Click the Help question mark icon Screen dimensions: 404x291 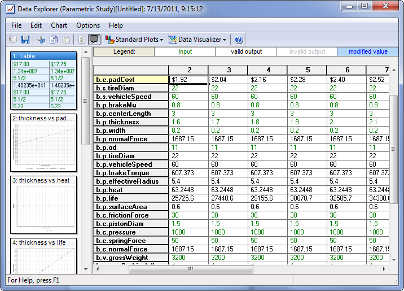click(x=239, y=40)
